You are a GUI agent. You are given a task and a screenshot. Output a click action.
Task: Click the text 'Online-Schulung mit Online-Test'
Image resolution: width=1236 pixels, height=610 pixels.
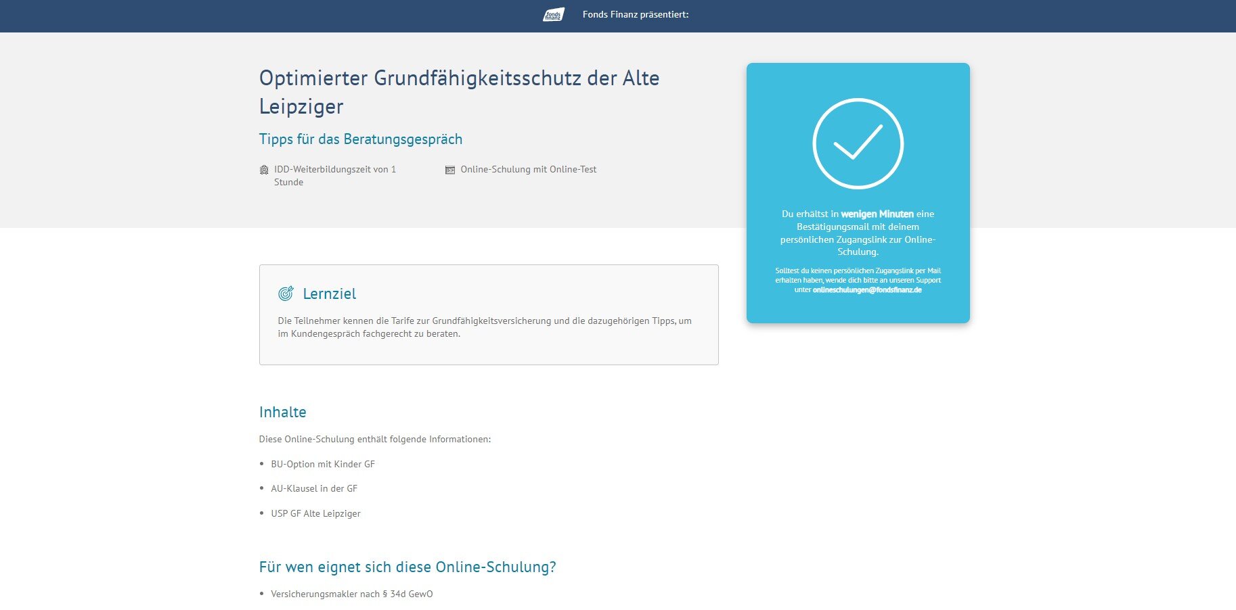coord(529,170)
